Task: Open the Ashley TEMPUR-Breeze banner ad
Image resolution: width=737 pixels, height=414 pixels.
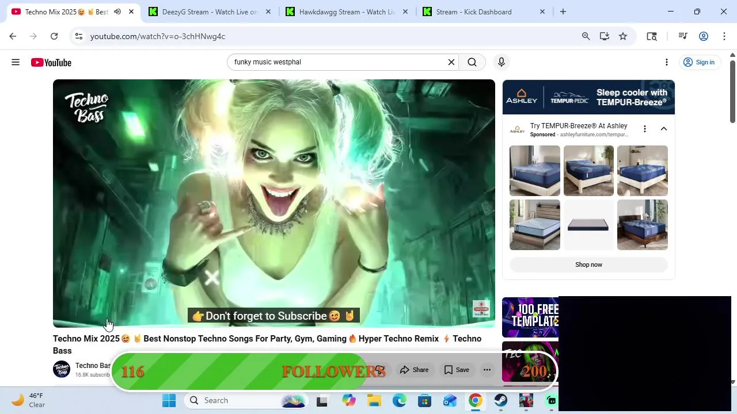Action: click(x=588, y=97)
